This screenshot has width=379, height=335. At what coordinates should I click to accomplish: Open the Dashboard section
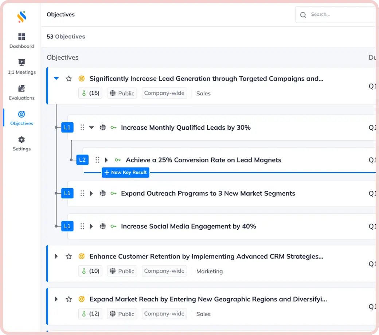tap(22, 41)
